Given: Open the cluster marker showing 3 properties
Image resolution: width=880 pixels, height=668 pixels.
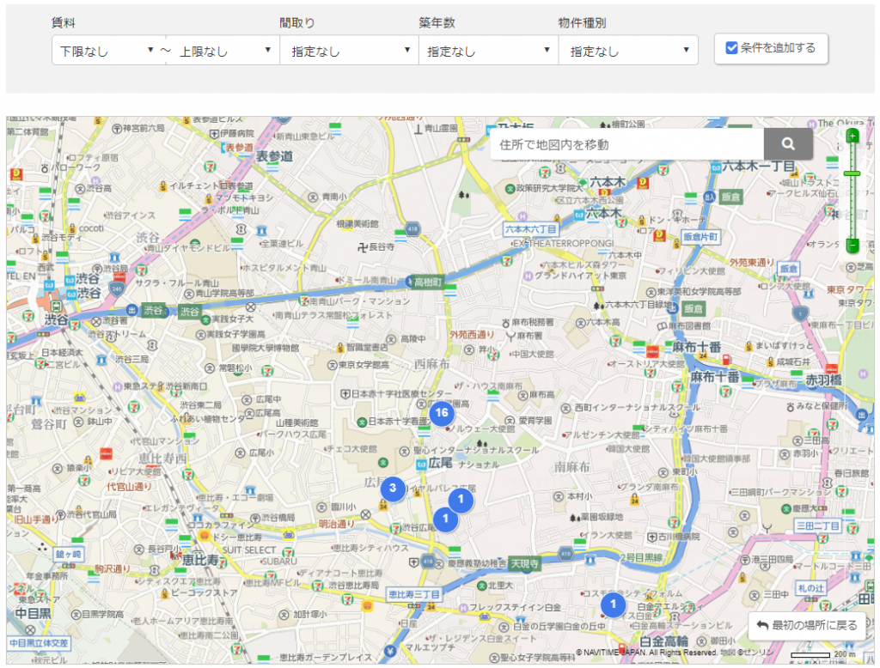Looking at the screenshot, I should 392,489.
